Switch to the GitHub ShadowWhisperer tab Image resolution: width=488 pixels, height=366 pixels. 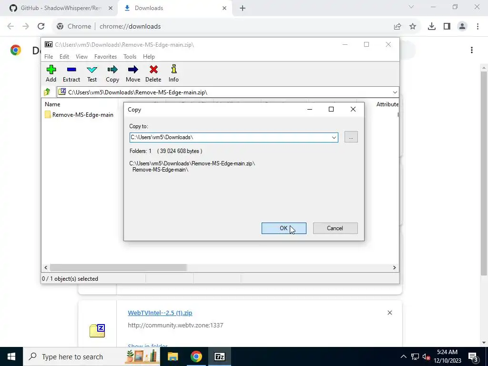[x=61, y=8]
